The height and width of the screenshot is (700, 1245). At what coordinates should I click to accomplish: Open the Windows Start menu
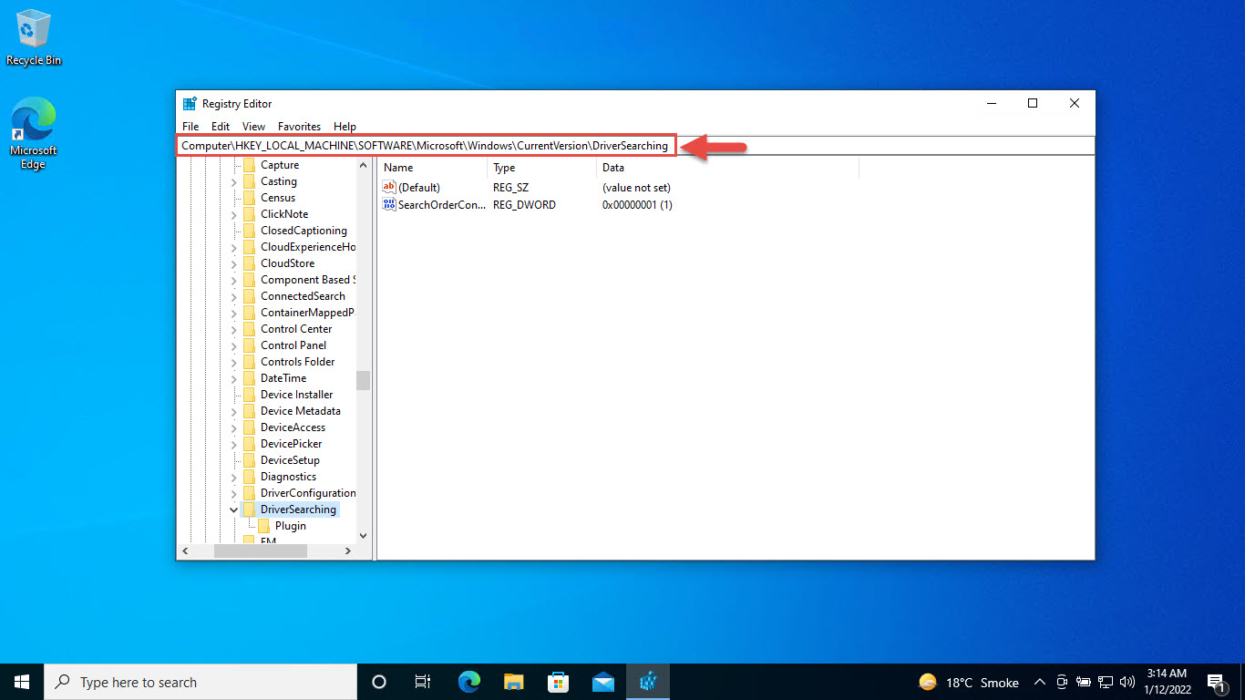pyautogui.click(x=22, y=682)
